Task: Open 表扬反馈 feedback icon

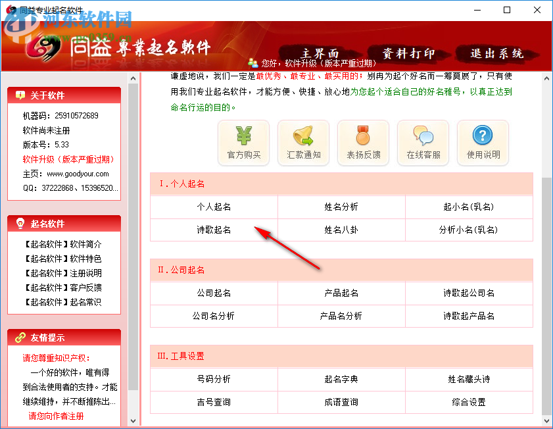Action: pos(363,142)
